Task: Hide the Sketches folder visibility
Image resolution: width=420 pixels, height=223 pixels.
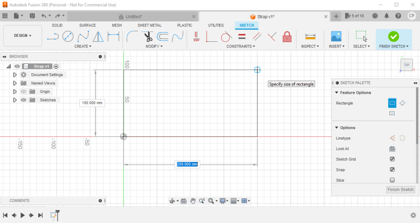Action: tap(23, 100)
